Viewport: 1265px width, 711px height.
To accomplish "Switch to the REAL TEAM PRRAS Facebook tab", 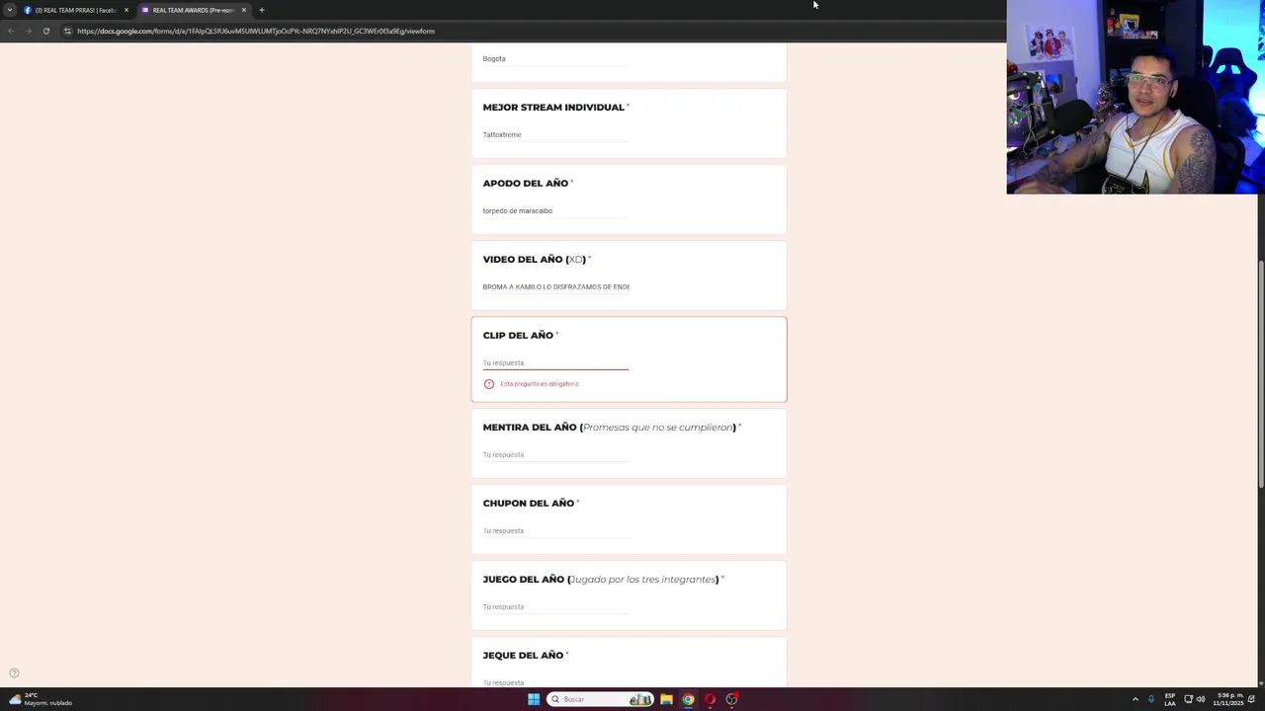I will 75,10.
